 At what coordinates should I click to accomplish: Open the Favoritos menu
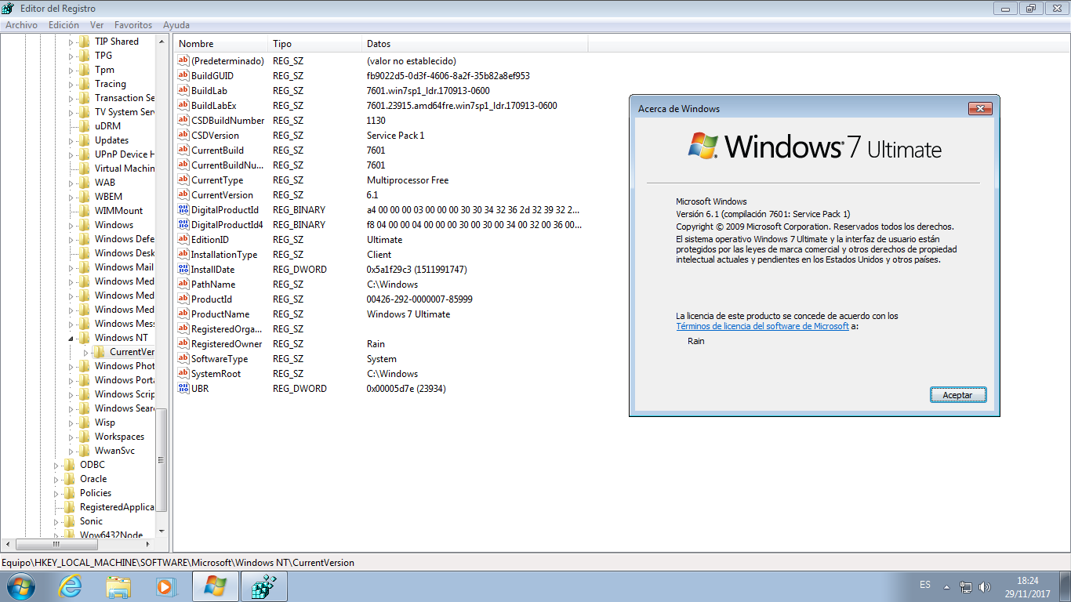click(133, 25)
